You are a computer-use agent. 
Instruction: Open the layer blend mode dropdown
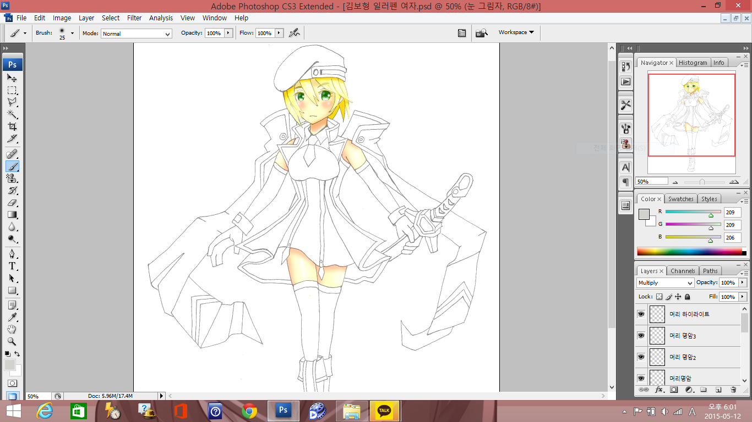665,283
